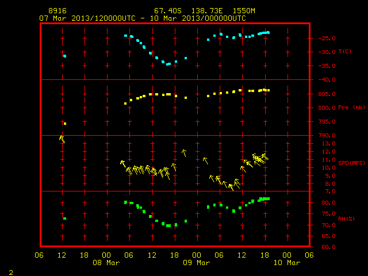
Task: Click the isolated yellow pressure point near 795 mb
Action: click(x=65, y=124)
